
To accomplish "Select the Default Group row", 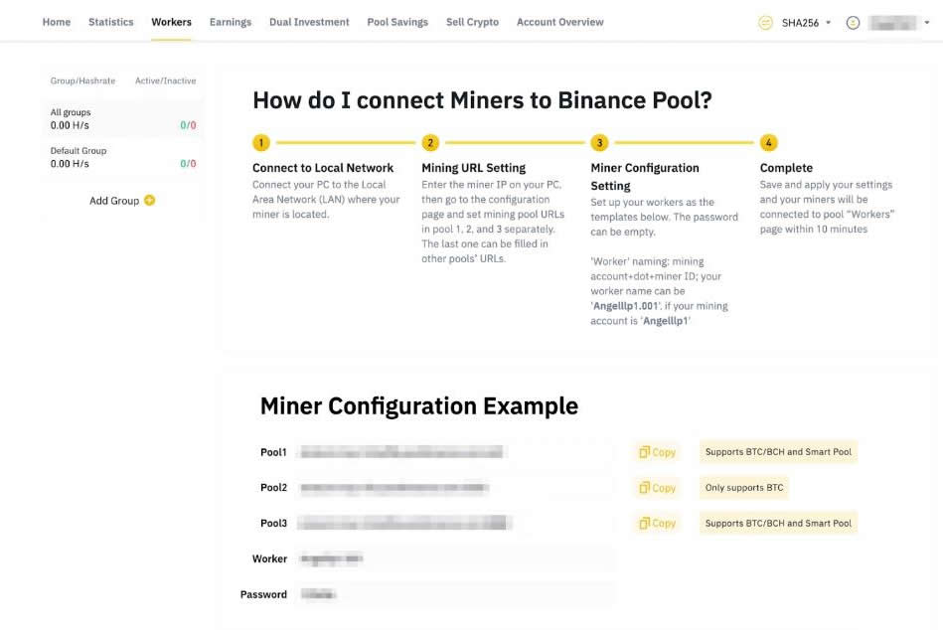I will pyautogui.click(x=123, y=157).
